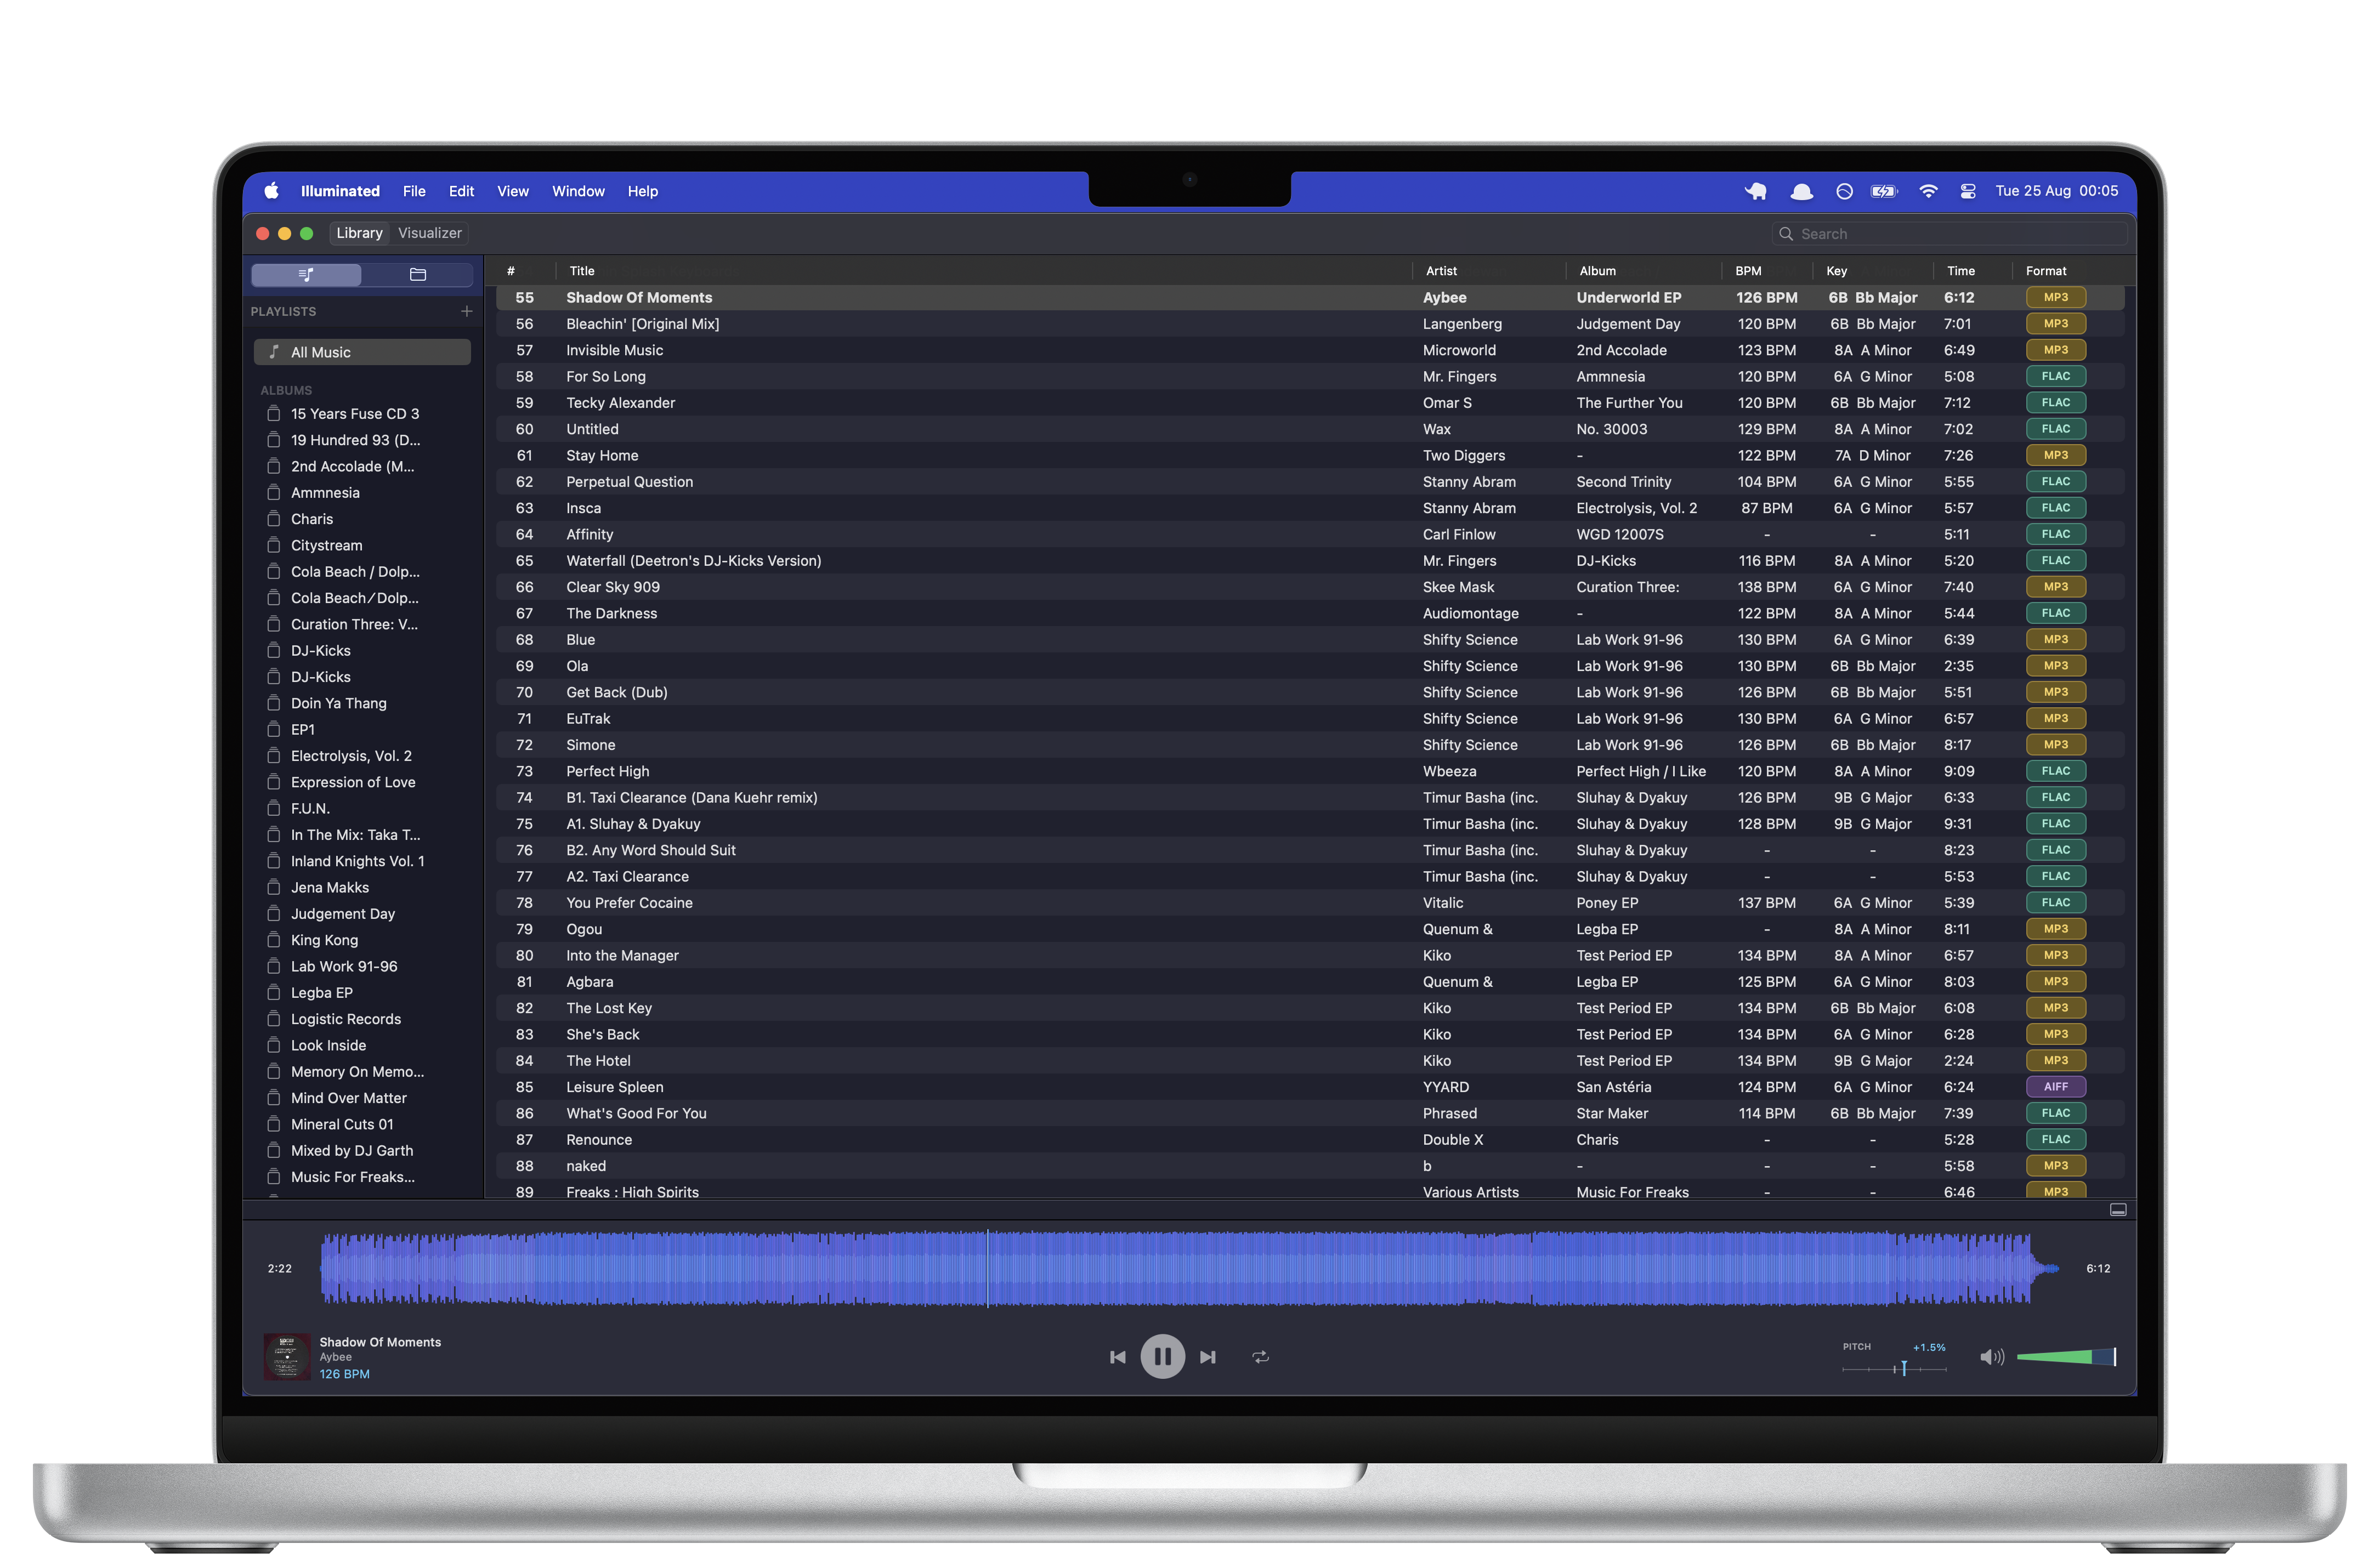Select track Leisure Spleen
The width and height of the screenshot is (2380, 1568).
pyautogui.click(x=1309, y=1087)
